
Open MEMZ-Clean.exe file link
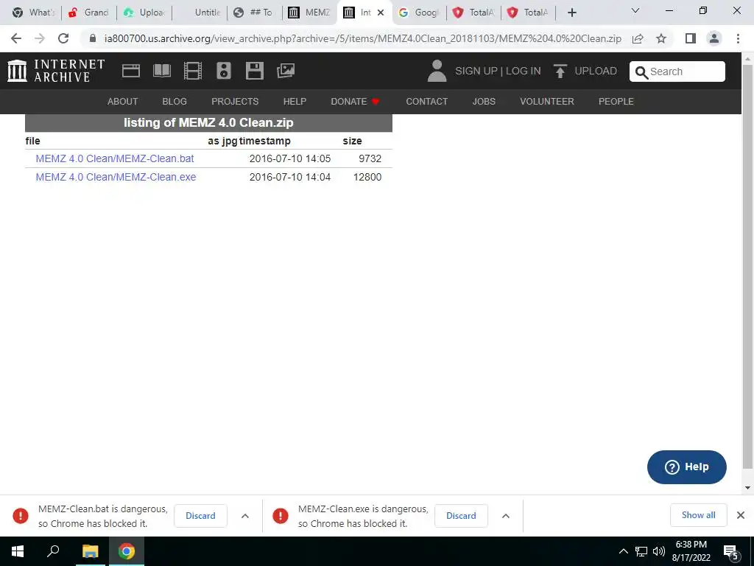(116, 177)
